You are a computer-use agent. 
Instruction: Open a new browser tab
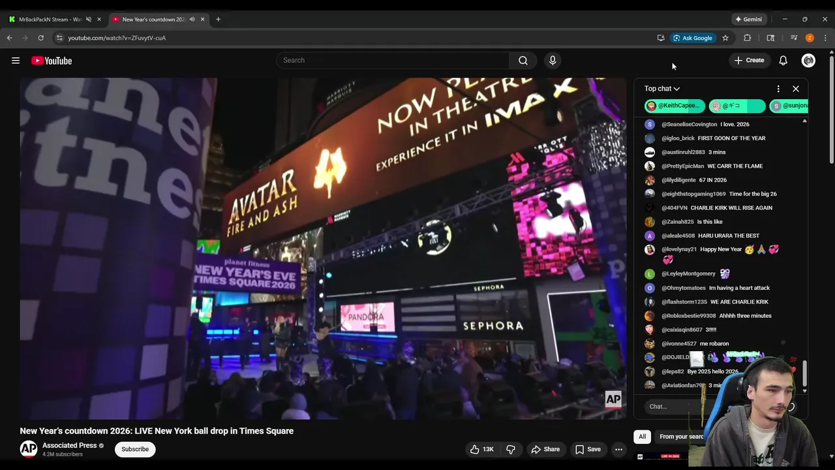[x=218, y=19]
